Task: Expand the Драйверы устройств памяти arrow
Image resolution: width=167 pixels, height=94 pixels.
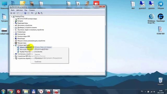Action: click(14, 28)
